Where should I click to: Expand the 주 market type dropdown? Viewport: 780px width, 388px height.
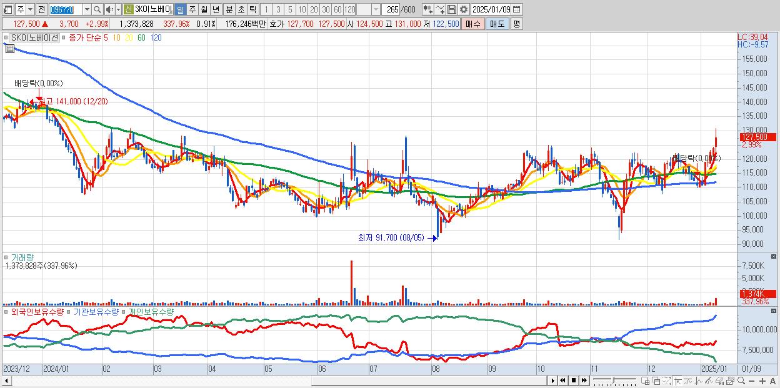point(30,9)
